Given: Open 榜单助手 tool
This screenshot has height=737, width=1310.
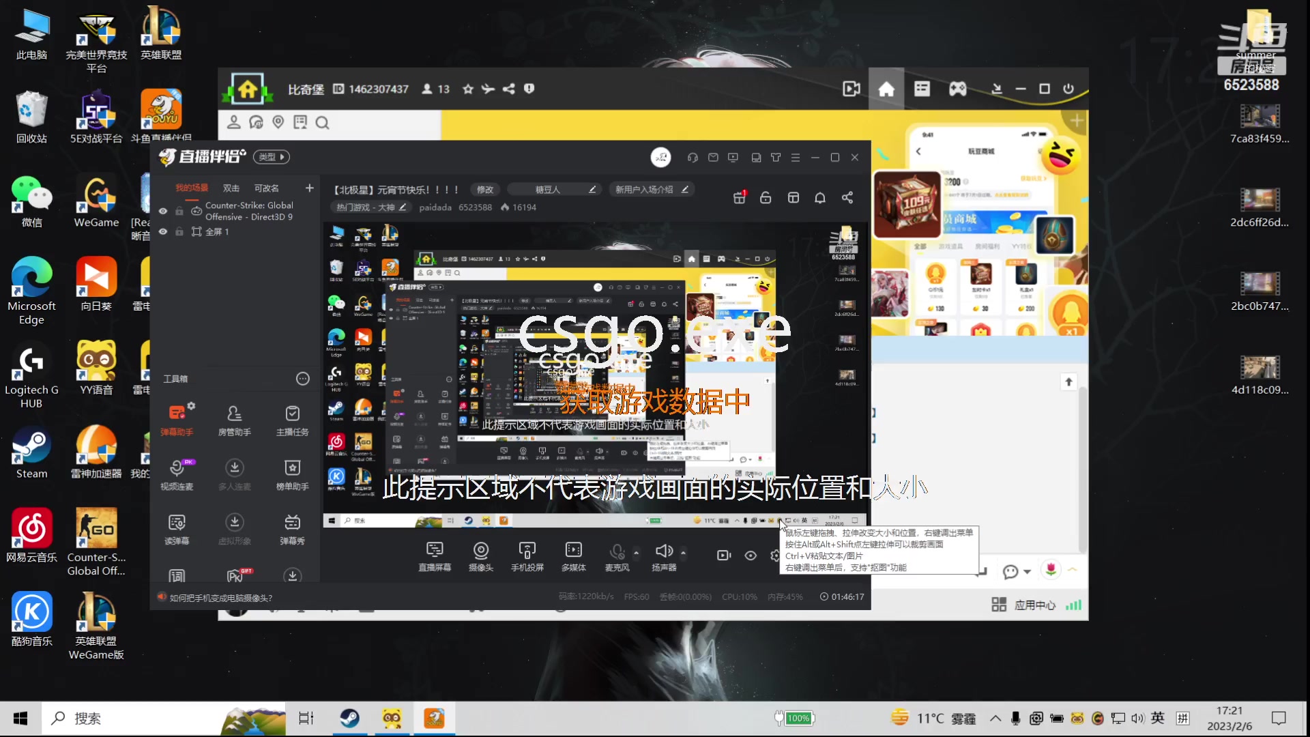Looking at the screenshot, I should pos(292,474).
